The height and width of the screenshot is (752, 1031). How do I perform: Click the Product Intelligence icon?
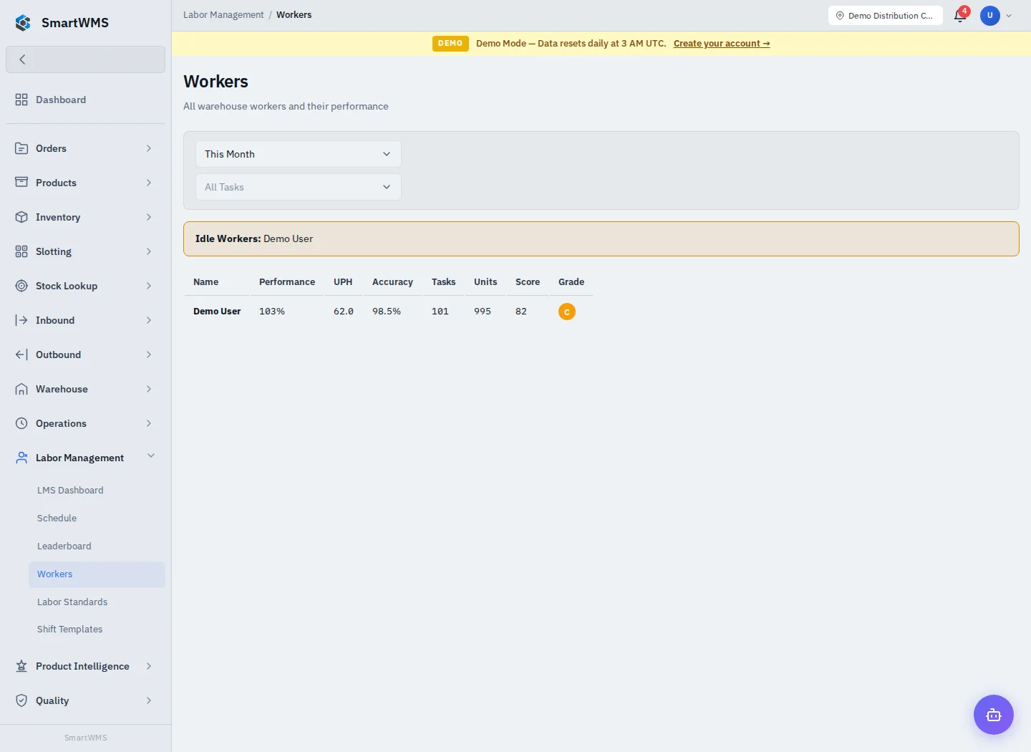click(x=21, y=666)
